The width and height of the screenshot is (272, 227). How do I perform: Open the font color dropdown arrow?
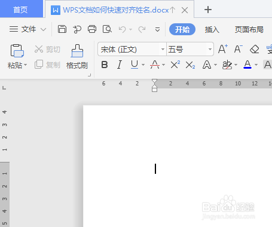click(256, 65)
